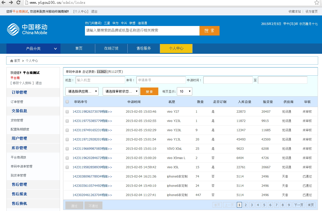Go to page 9
Screen dimensions: 322x211
(x=289, y=205)
